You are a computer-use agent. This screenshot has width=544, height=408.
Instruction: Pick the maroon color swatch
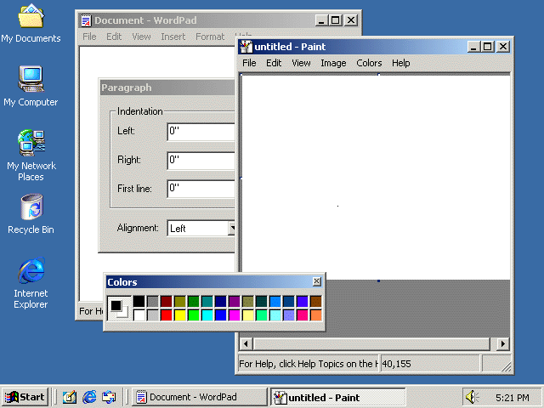(x=167, y=301)
